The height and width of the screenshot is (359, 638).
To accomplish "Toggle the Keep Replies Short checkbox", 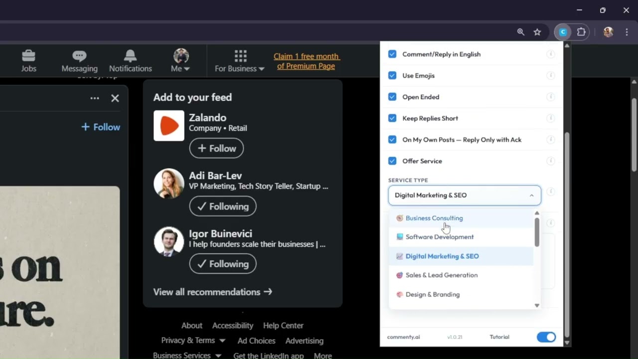I will (x=392, y=118).
